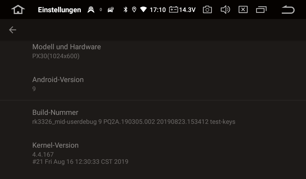
Task: Open Modell und Hardware entry
Action: tap(153, 51)
